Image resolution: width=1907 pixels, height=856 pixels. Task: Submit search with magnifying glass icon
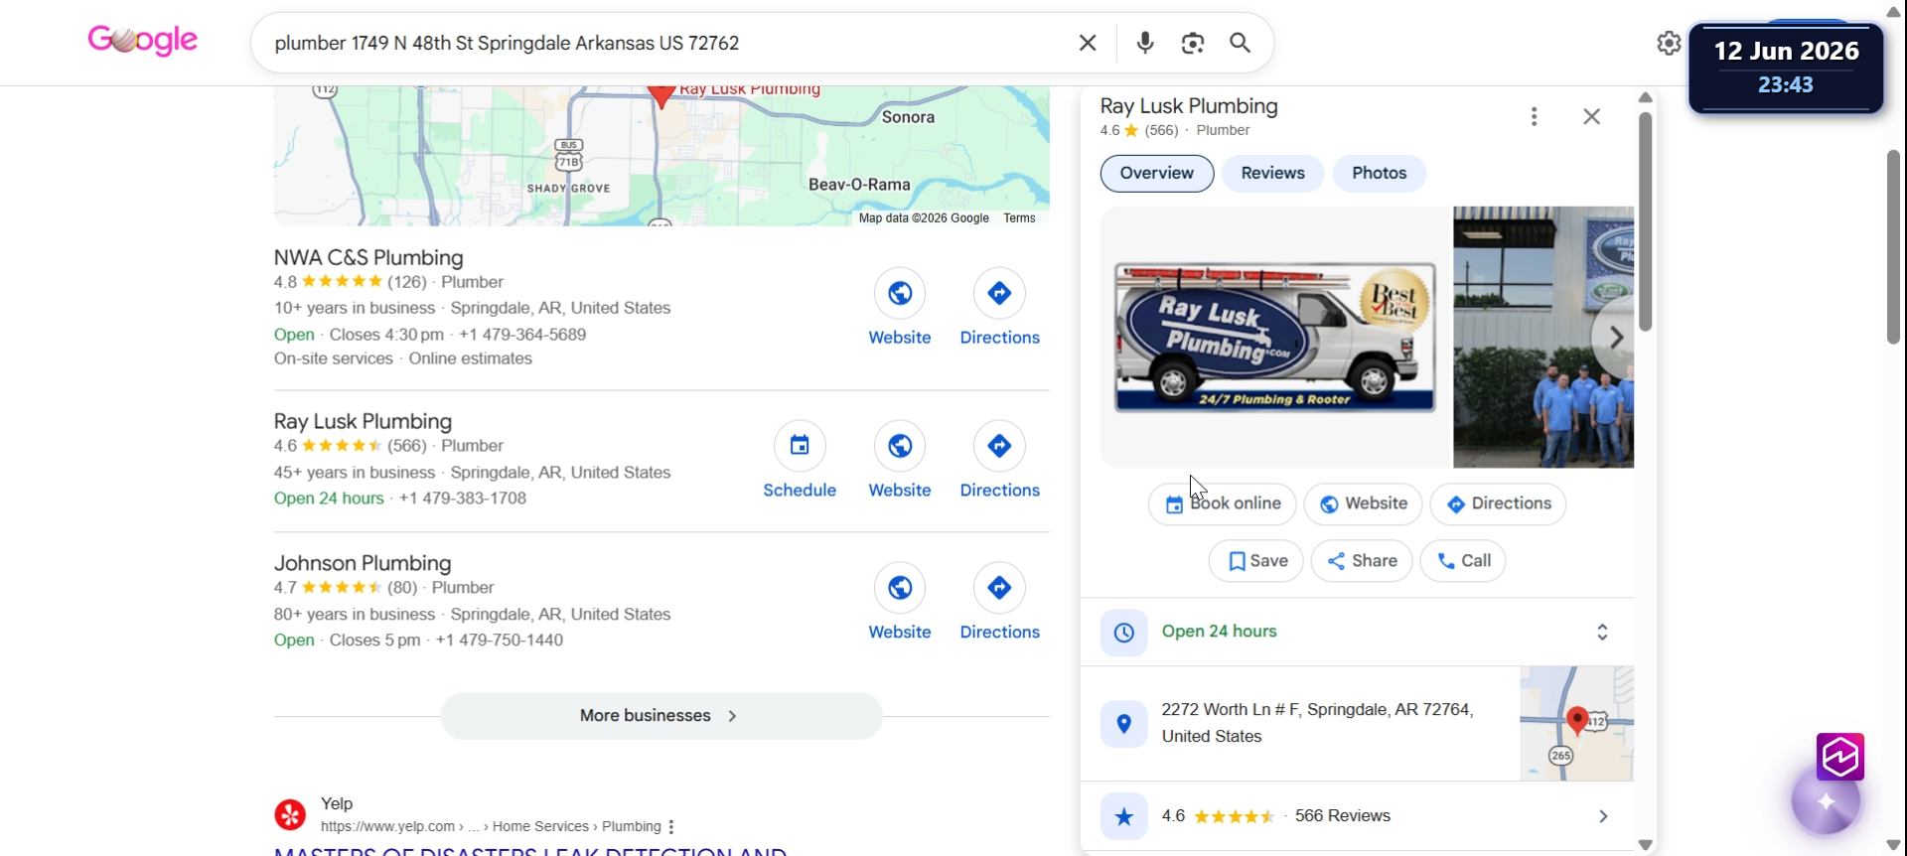coord(1240,43)
